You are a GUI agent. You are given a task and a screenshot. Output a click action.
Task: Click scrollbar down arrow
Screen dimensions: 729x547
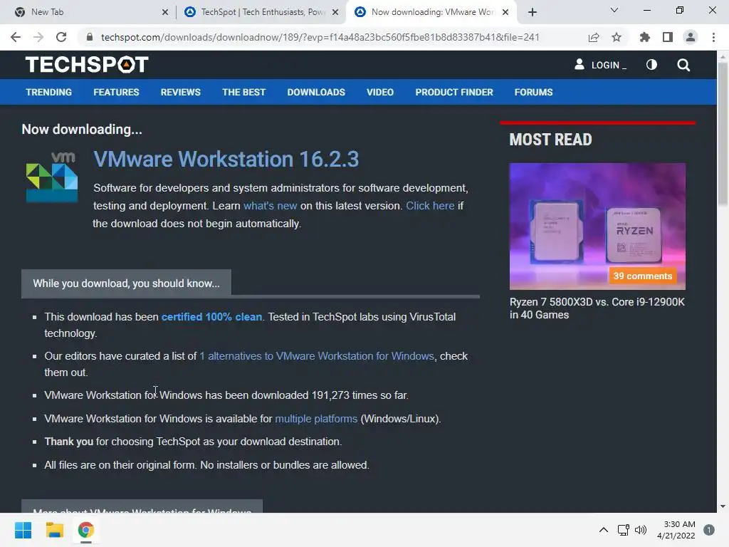[723, 506]
